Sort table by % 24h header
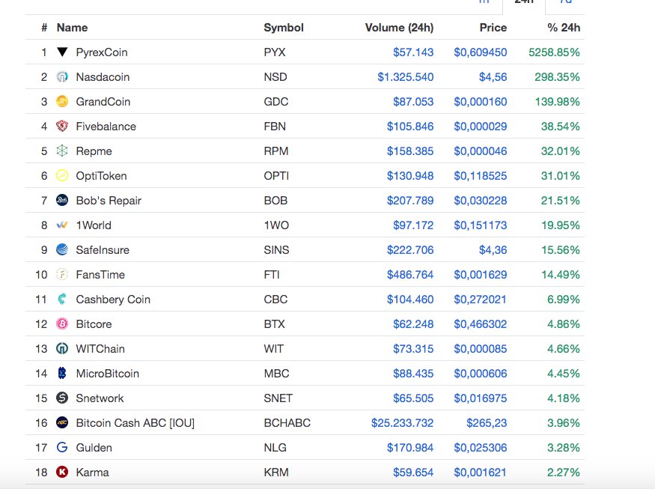This screenshot has width=655, height=489. click(564, 28)
